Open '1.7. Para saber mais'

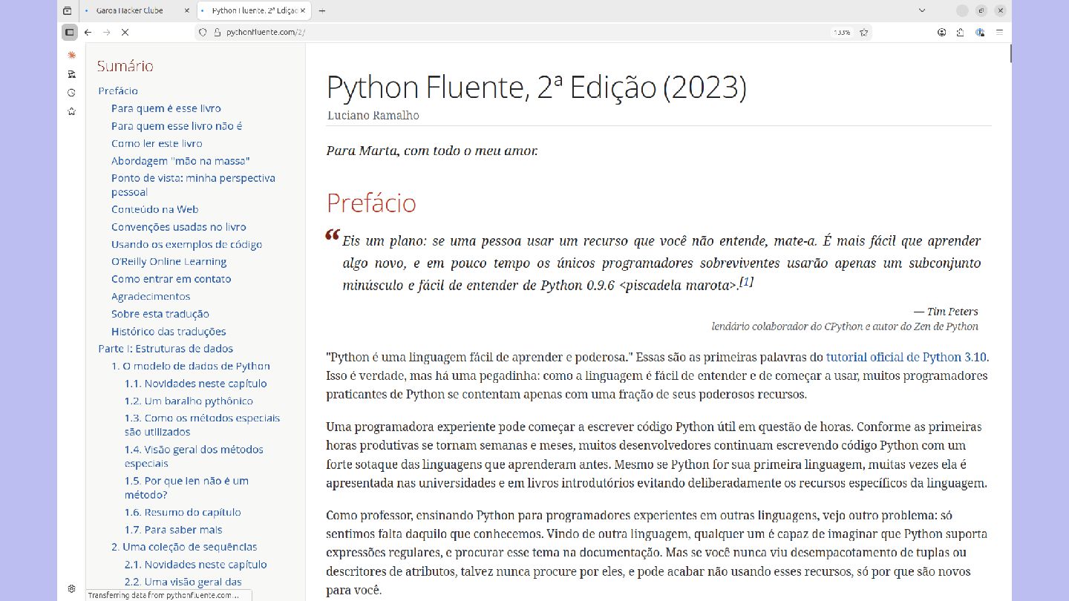click(174, 530)
